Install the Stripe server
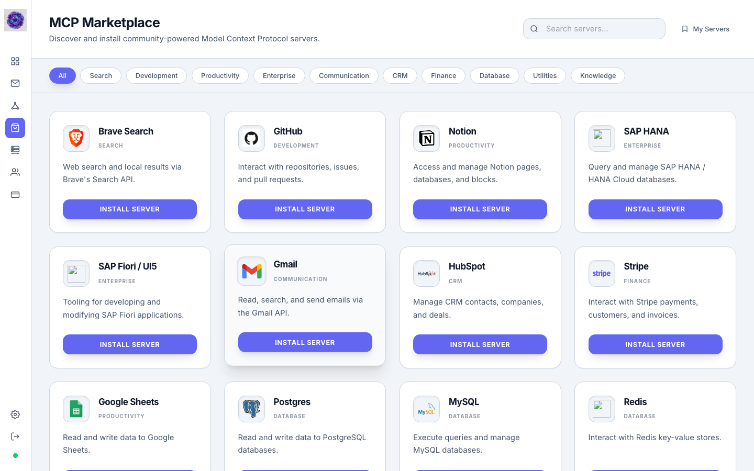 point(656,344)
